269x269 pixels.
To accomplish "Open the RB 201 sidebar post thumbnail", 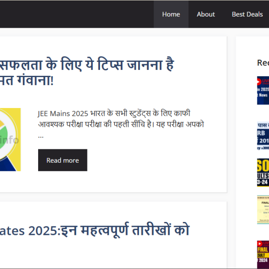I will click(x=263, y=136).
